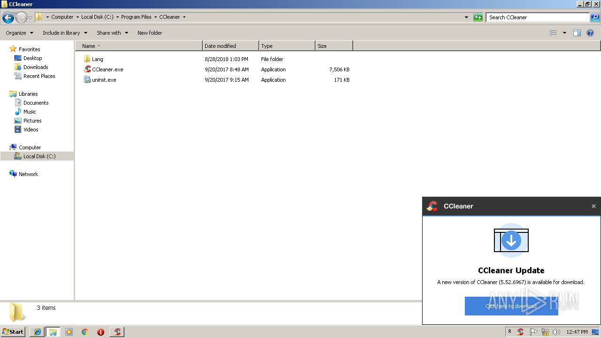Expand dropdown arrow after CCleaner breadcrumb
This screenshot has width=601, height=338.
[184, 17]
